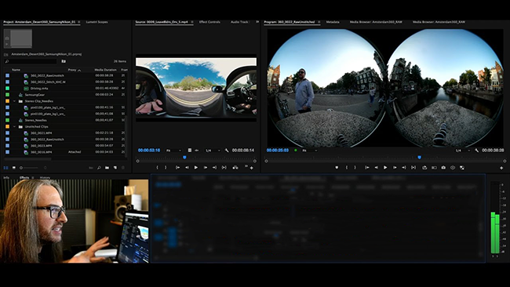Mark In point in Source monitor

(158, 167)
